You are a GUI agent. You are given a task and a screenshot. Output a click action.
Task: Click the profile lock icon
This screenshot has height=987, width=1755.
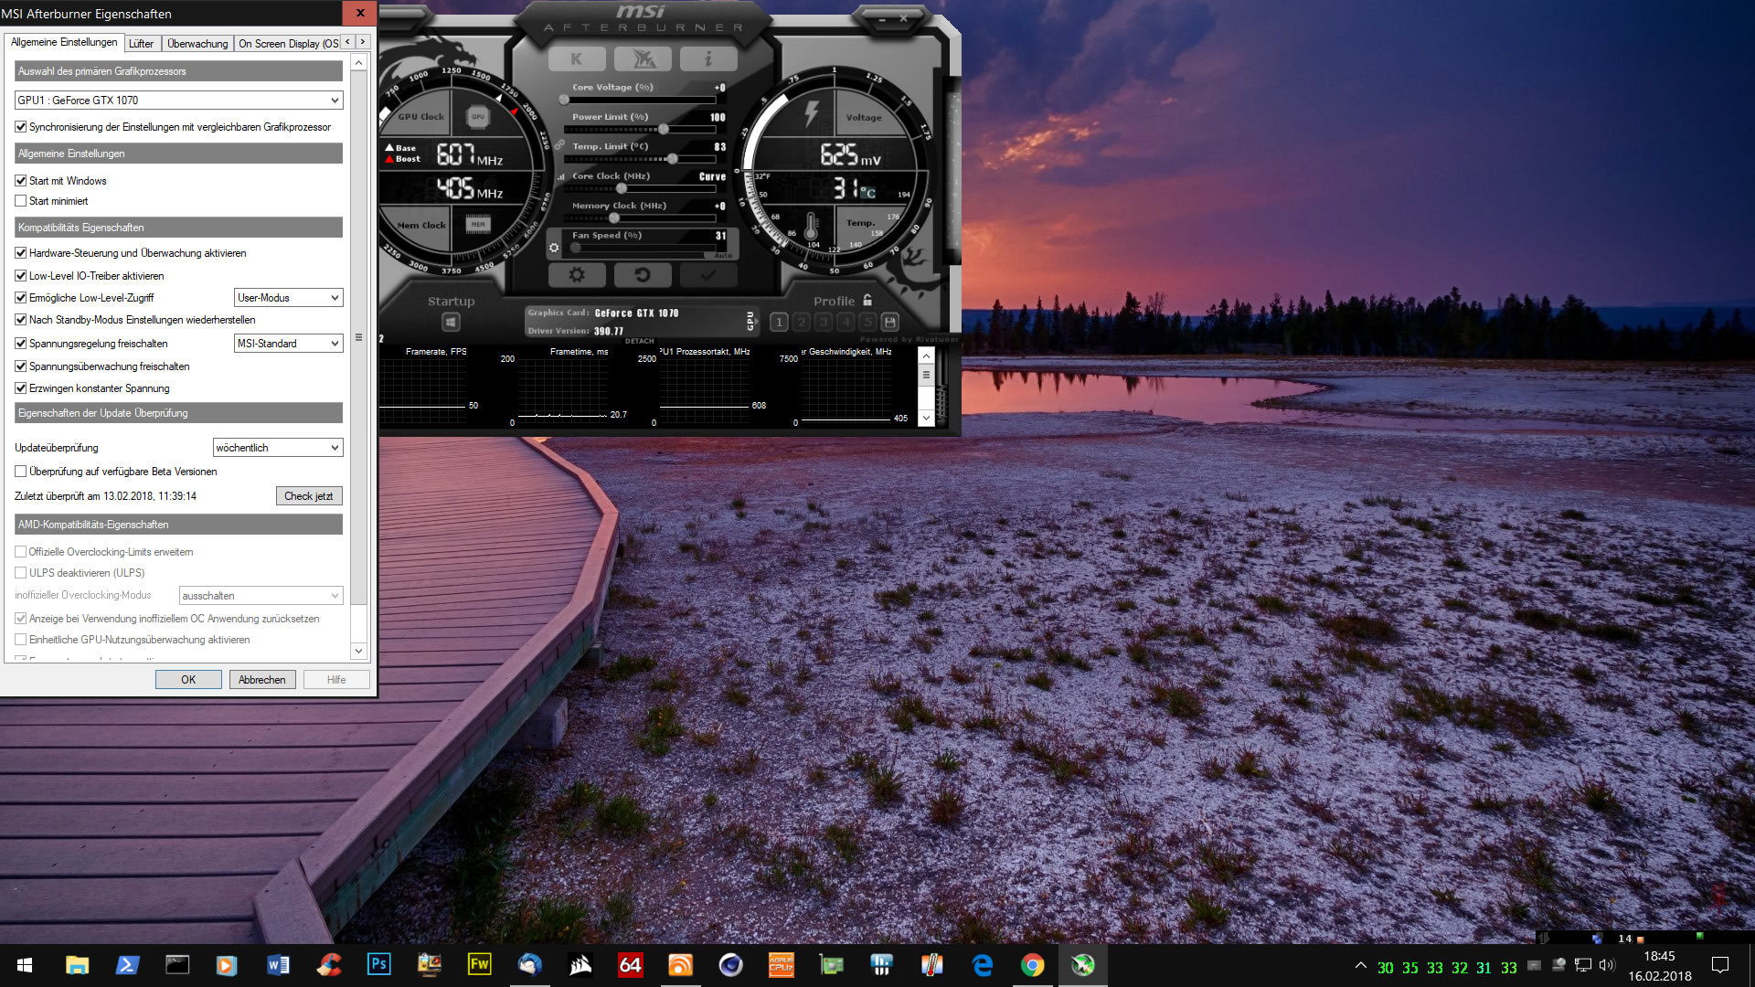coord(867,300)
